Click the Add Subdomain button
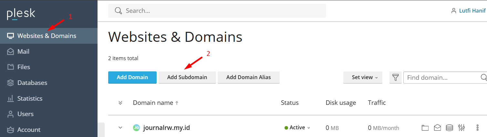Screen dimensions: 487x137 [x=187, y=78]
